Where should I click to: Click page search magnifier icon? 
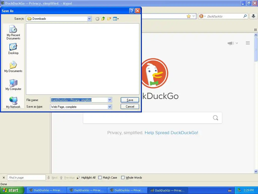[x=216, y=118]
